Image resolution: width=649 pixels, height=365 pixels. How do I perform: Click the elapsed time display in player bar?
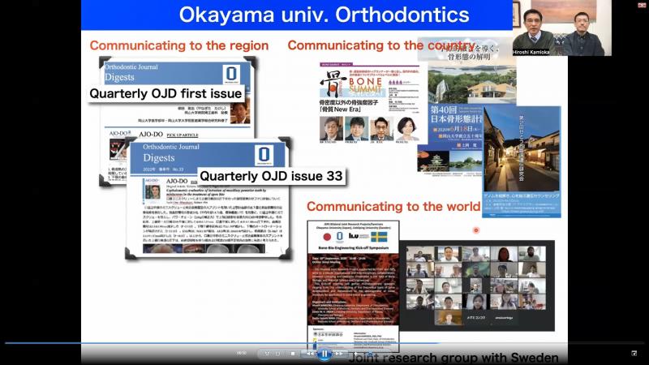coord(241,353)
